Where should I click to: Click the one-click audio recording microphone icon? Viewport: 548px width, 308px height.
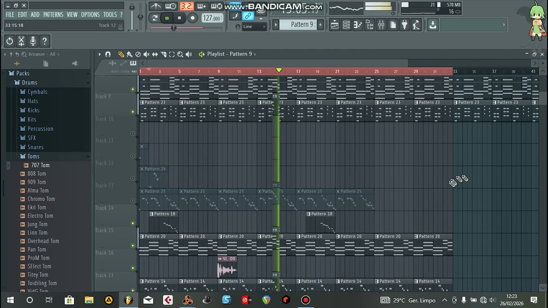(33, 41)
